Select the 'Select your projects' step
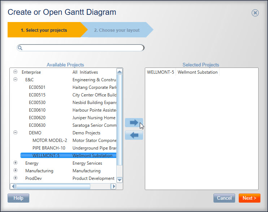The height and width of the screenshot is (212, 268). pyautogui.click(x=44, y=30)
